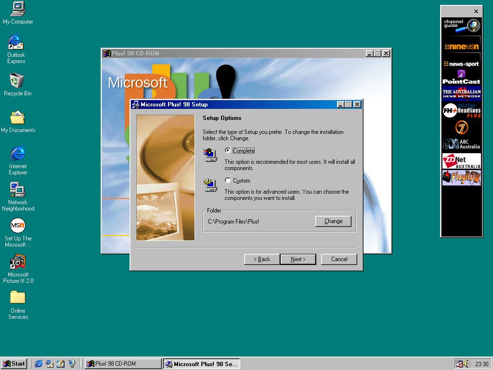The image size is (493, 370).
Task: Open the Start menu
Action: [13, 364]
